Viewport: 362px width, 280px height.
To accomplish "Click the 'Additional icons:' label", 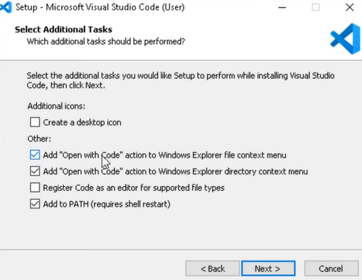I will coord(56,106).
